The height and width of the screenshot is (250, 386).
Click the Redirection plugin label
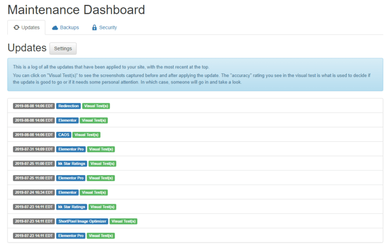click(x=68, y=106)
